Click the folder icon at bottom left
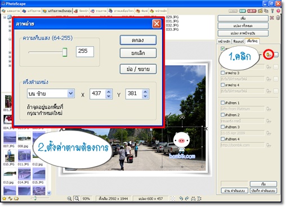This screenshot has height=207, width=286. [x=16, y=199]
